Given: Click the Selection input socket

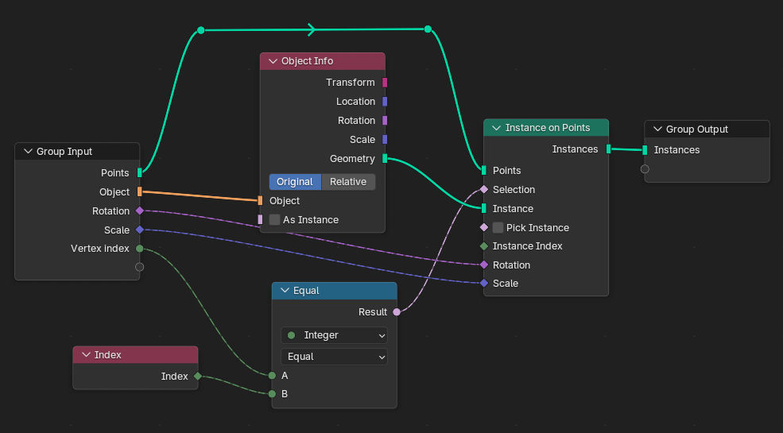Looking at the screenshot, I should click(484, 190).
